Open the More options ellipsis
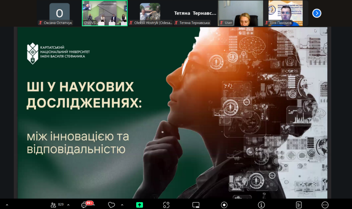 pyautogui.click(x=325, y=205)
